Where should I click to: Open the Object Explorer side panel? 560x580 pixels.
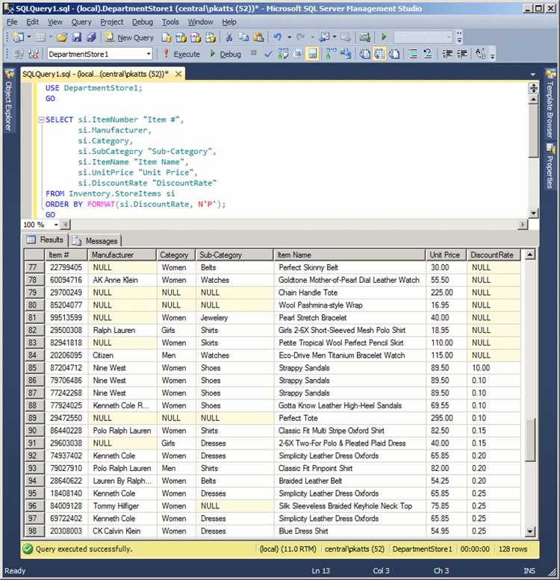(9, 100)
